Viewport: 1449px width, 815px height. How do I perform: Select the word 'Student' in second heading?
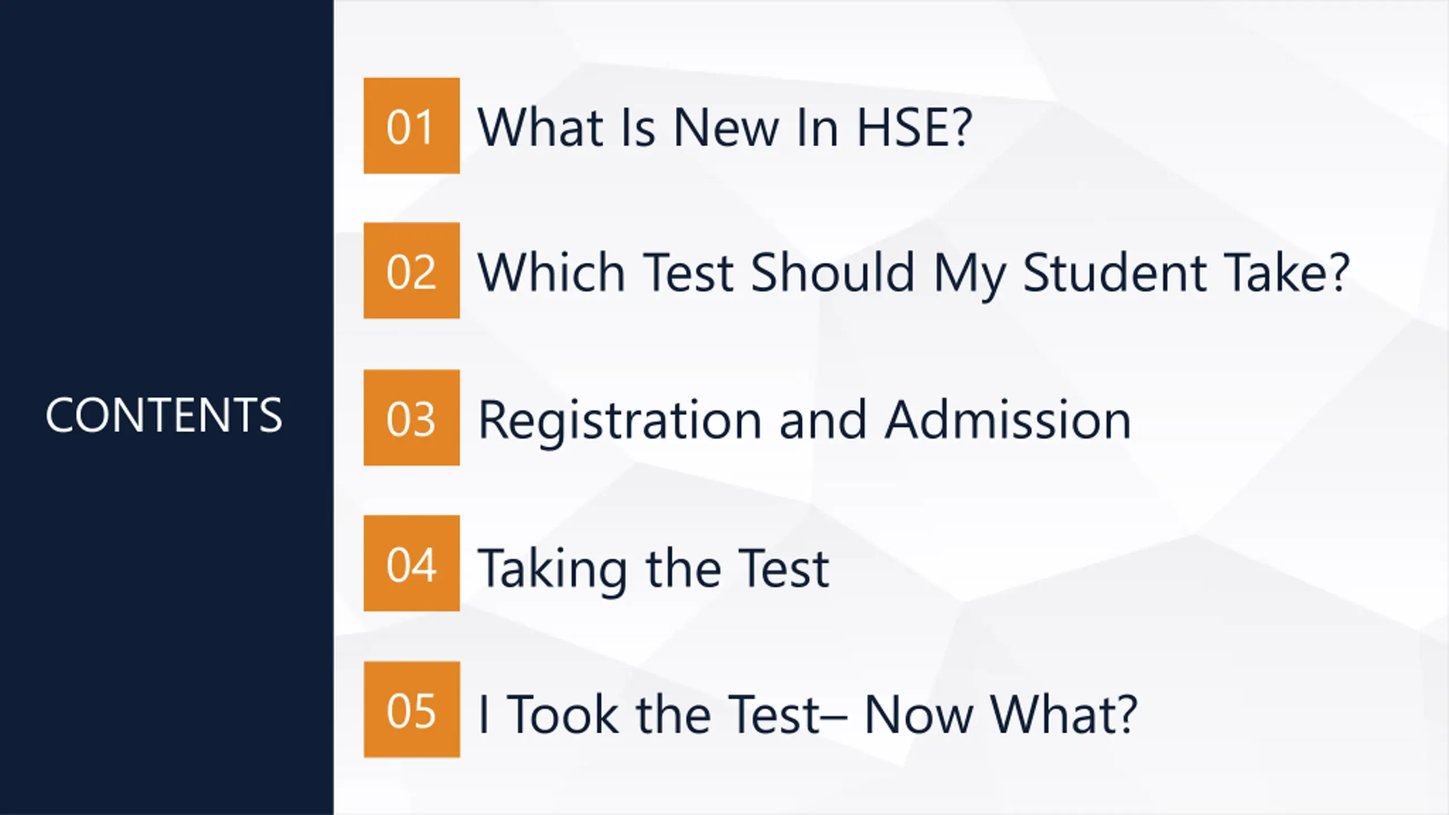(1114, 273)
